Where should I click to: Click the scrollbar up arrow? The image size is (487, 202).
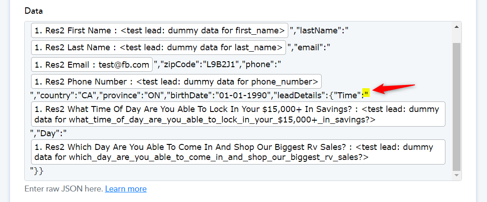pos(456,27)
